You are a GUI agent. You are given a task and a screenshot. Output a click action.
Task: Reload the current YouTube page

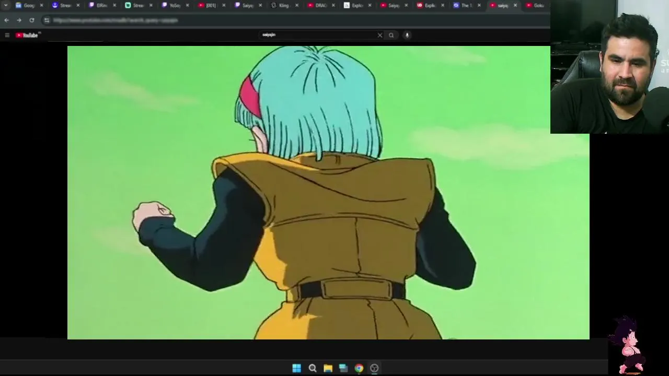[32, 20]
